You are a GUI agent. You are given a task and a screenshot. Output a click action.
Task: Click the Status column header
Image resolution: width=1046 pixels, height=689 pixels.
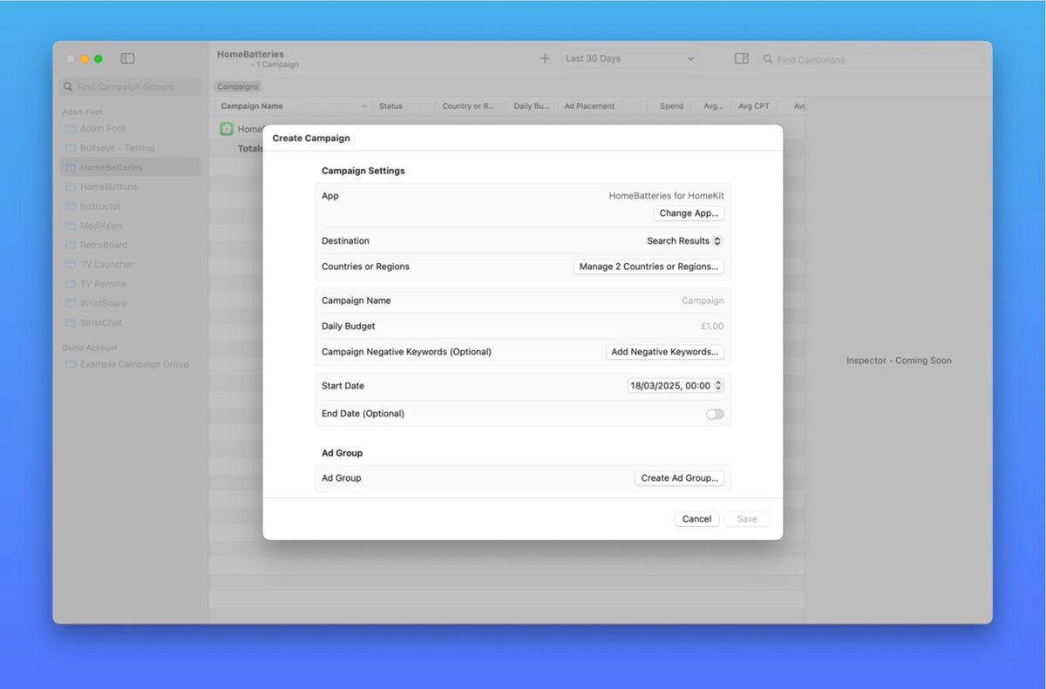[x=404, y=106]
